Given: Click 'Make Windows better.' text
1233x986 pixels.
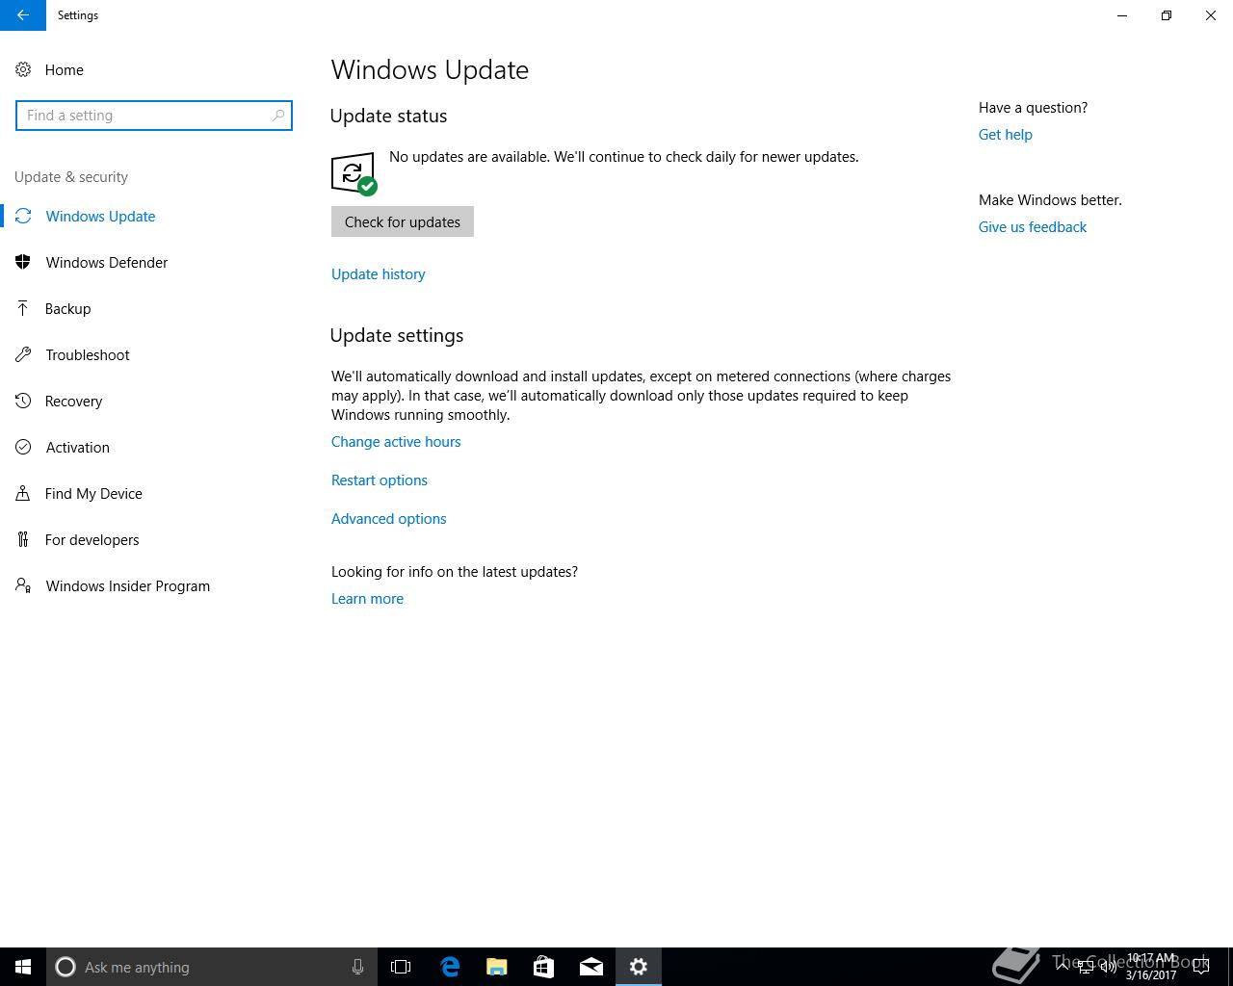Looking at the screenshot, I should [1050, 200].
